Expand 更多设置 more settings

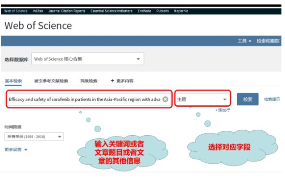tap(16, 149)
